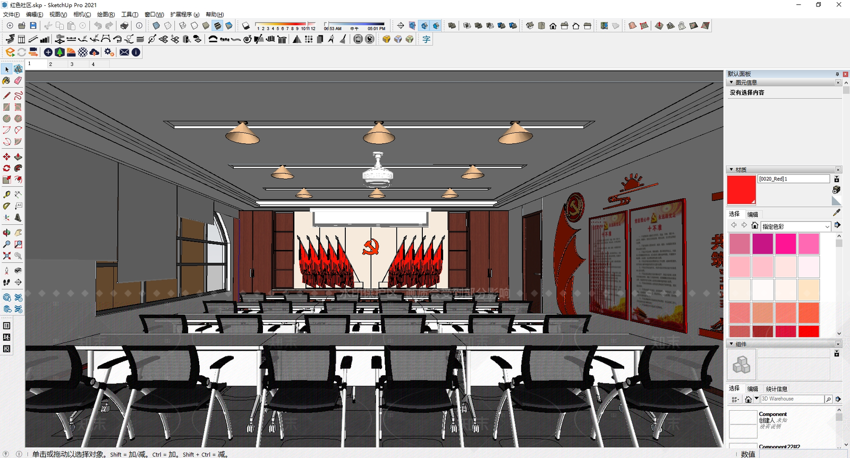Screen dimensions: 850x458
Task: Activate the Move tool with red arrows
Action: 6,157
